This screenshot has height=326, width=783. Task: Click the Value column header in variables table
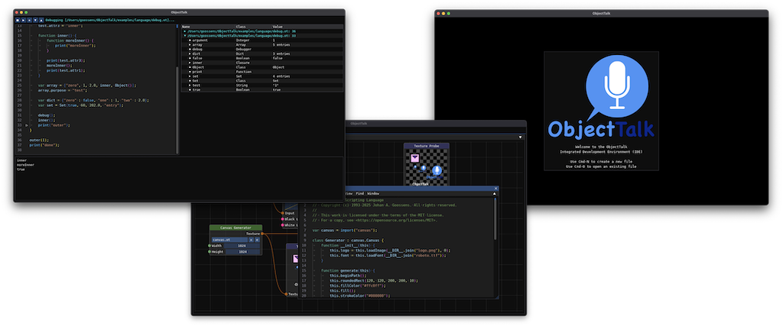click(x=278, y=27)
